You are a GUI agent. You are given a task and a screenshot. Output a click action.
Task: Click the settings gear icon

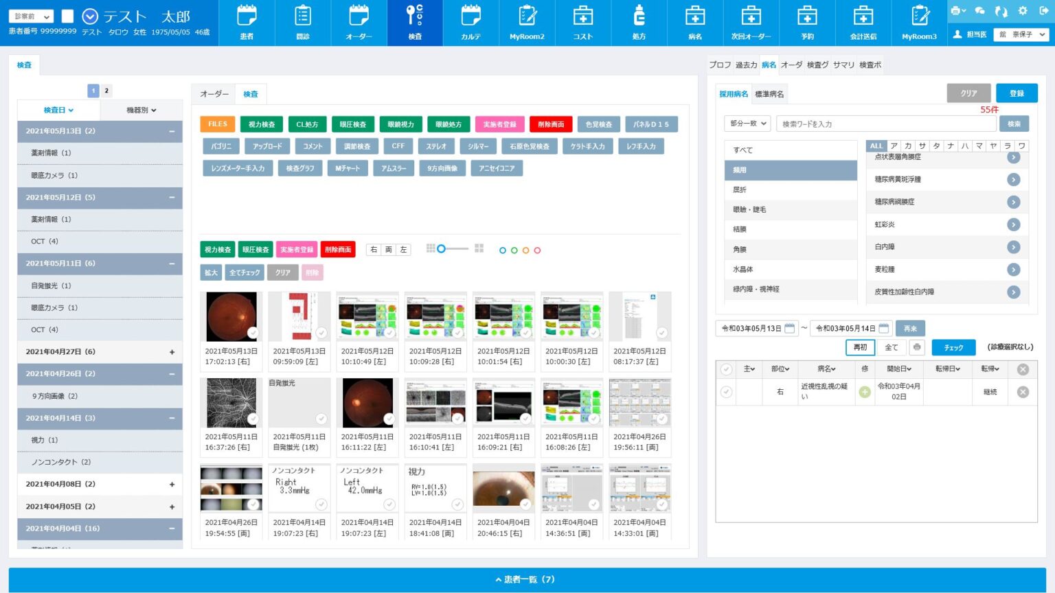(x=1023, y=11)
